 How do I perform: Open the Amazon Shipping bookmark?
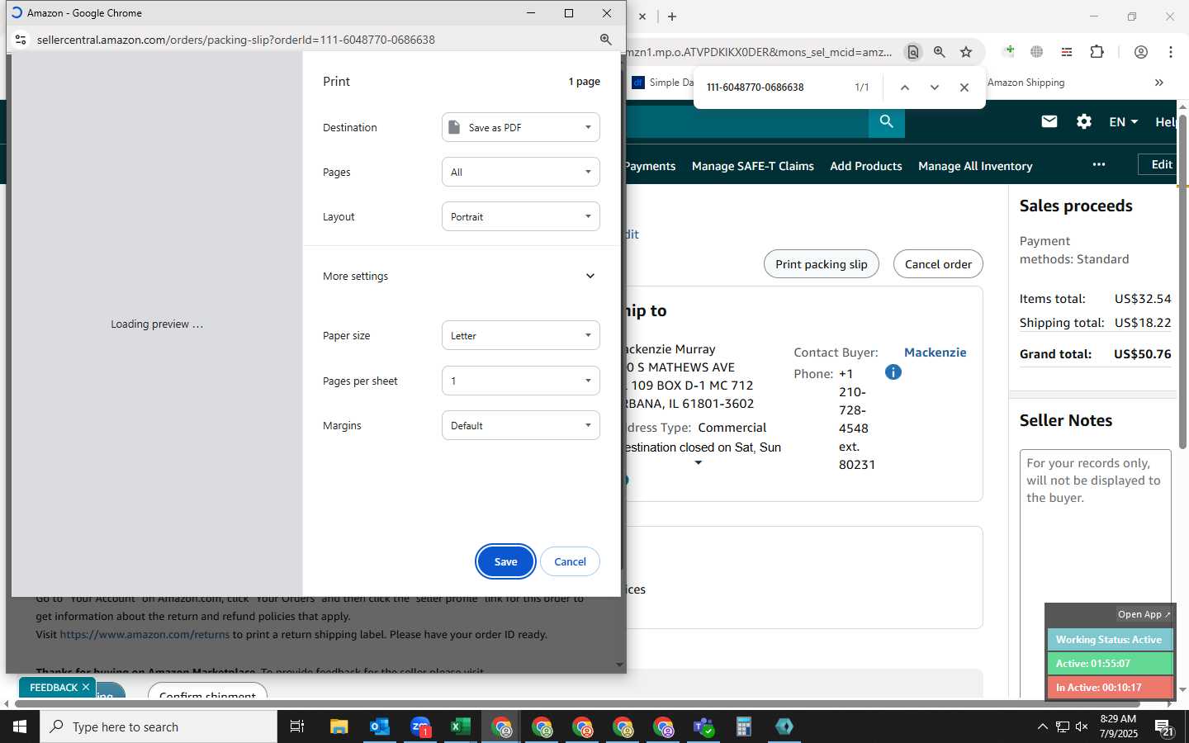pyautogui.click(x=1026, y=83)
